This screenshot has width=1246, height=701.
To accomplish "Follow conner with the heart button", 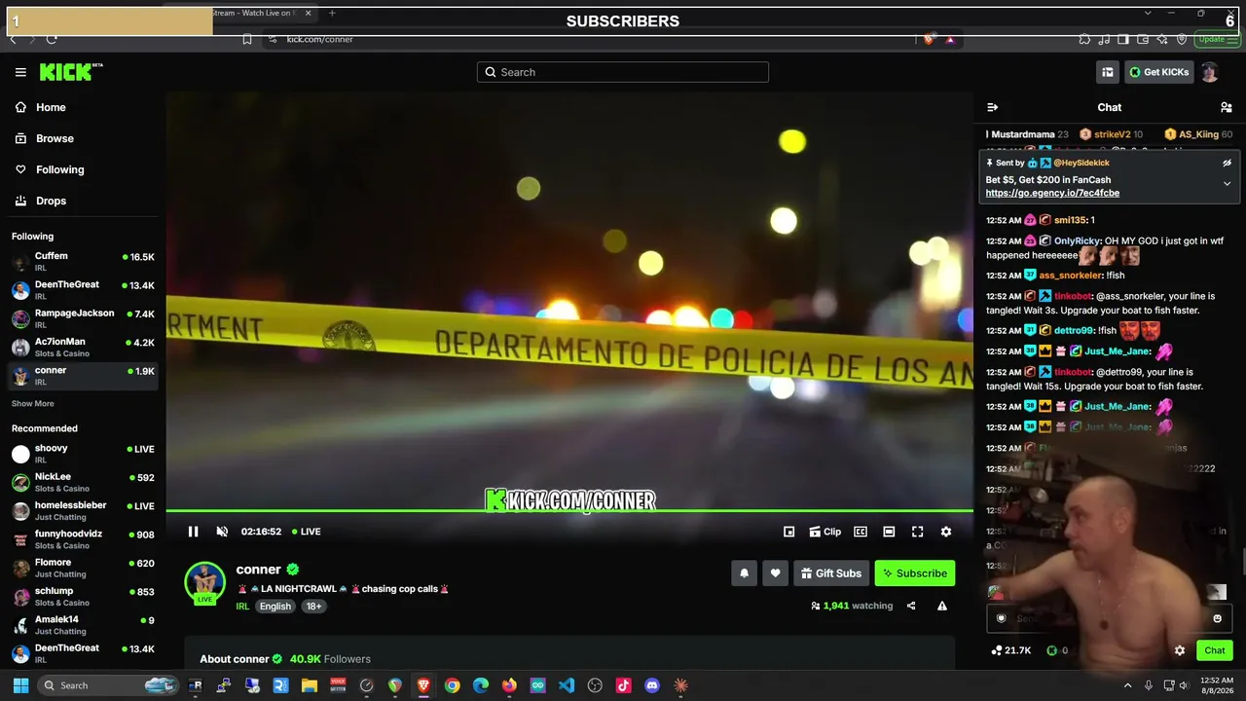I will click(775, 573).
